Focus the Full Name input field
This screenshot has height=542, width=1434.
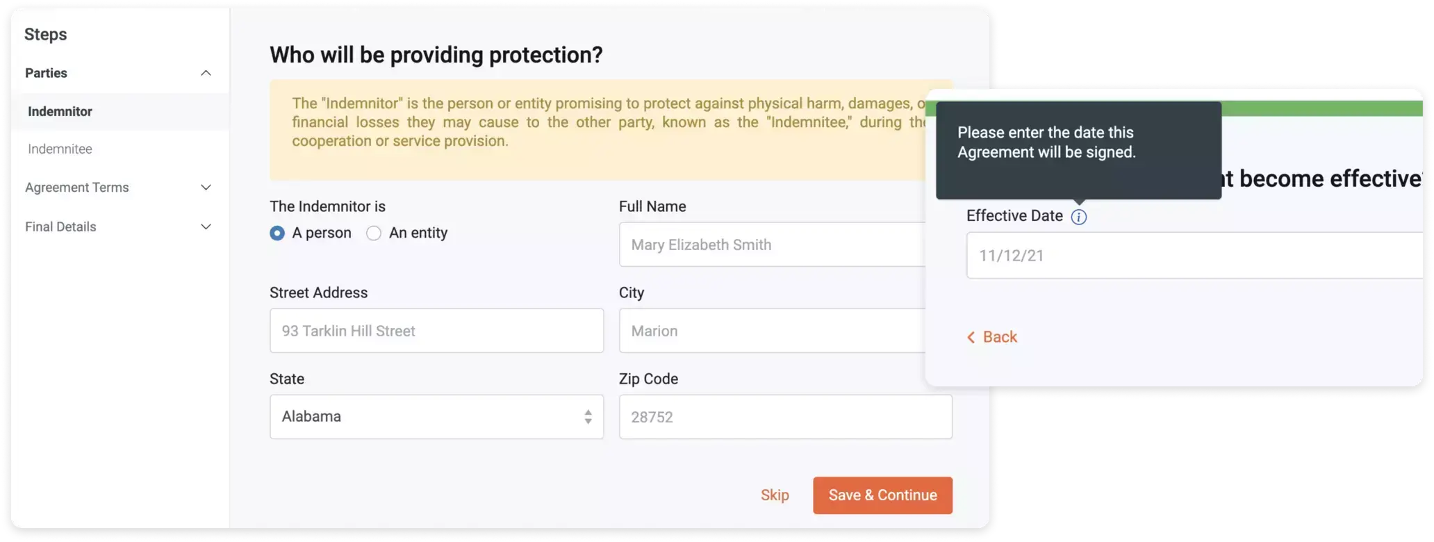tap(772, 245)
